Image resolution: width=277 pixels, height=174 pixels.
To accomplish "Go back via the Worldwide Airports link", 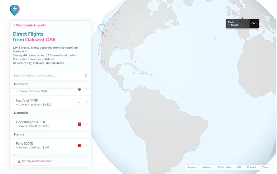I will click(x=31, y=25).
